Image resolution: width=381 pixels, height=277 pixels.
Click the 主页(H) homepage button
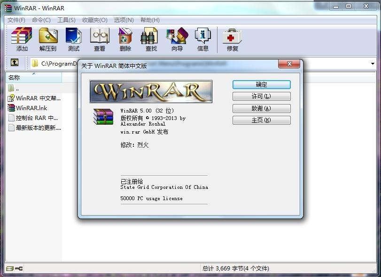point(262,120)
